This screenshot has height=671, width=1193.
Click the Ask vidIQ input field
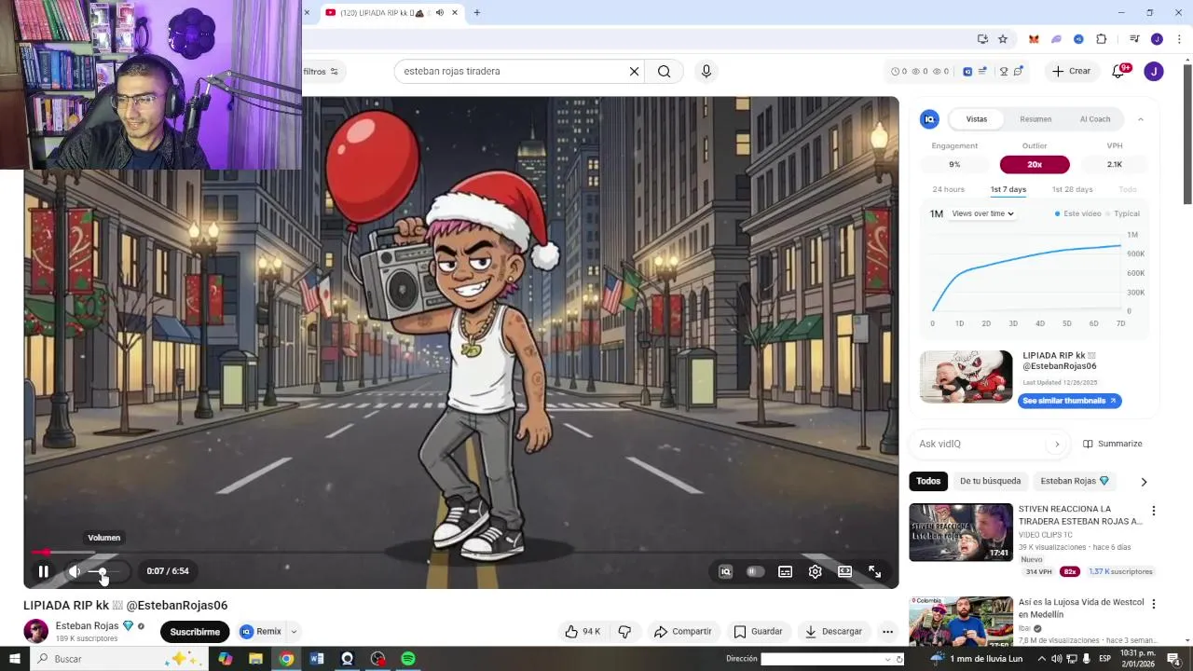click(979, 444)
